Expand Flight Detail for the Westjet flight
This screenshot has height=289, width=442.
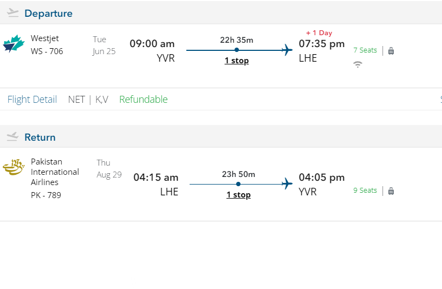(32, 99)
